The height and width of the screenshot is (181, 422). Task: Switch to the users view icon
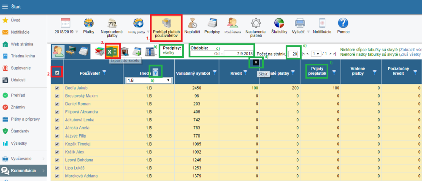pos(58,51)
